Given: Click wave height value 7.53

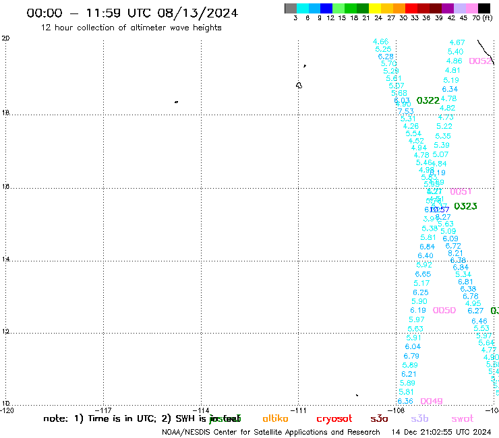Looking at the screenshot, I should pos(406,111).
